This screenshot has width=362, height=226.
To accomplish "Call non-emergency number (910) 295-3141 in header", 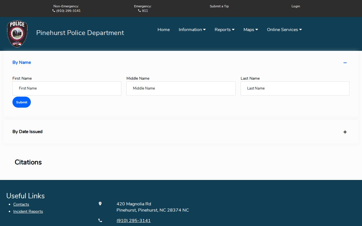I will [x=68, y=11].
